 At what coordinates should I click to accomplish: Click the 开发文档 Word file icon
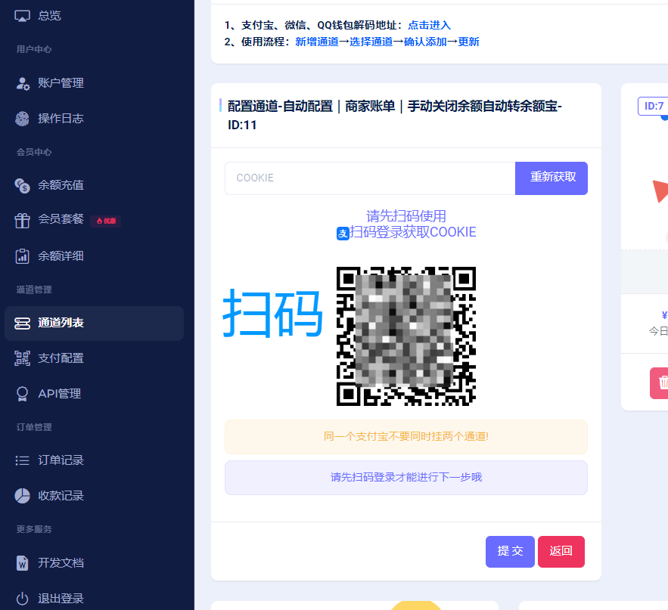22,563
